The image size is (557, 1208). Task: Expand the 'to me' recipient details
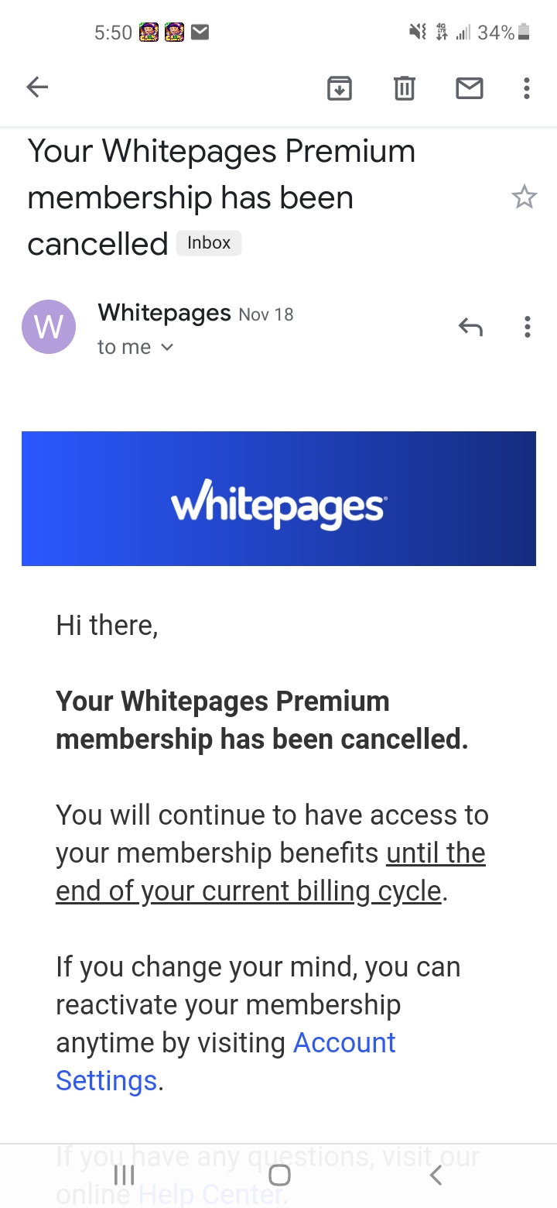click(x=136, y=348)
